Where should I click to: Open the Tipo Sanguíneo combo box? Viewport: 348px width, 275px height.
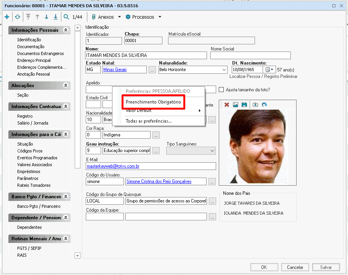pos(191,151)
